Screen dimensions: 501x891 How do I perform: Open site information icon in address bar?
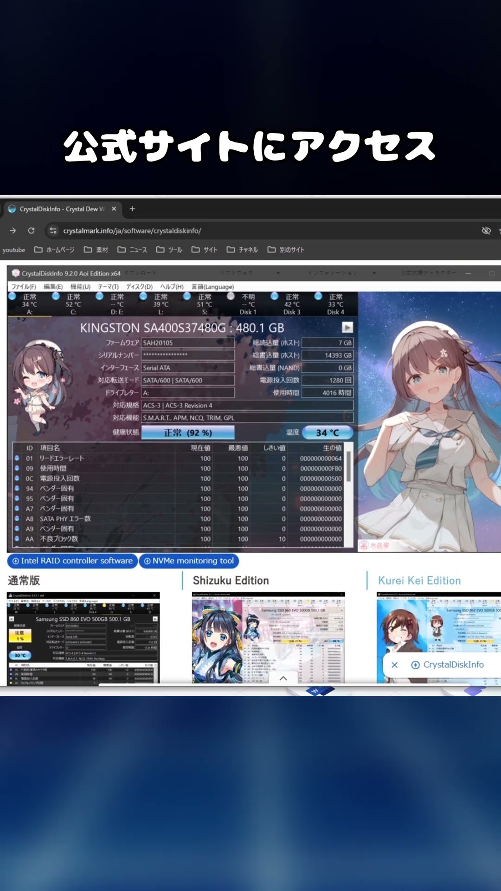53,231
